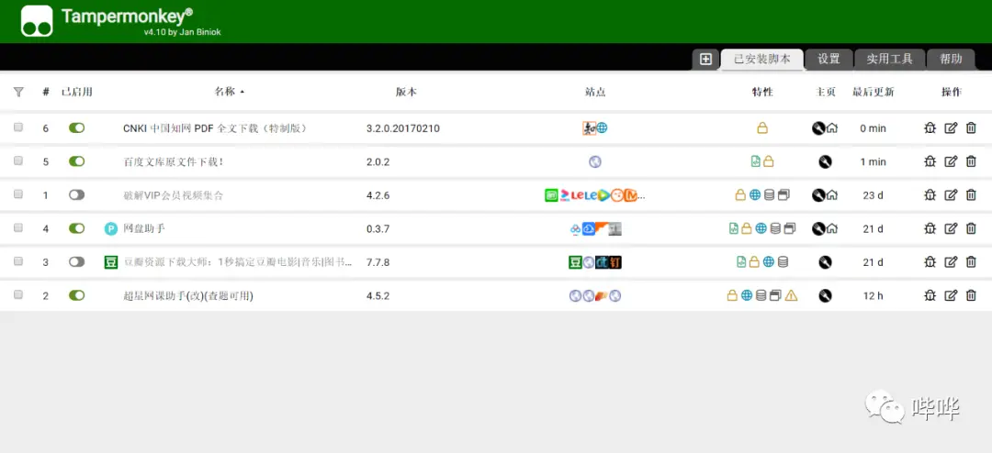Image resolution: width=992 pixels, height=453 pixels.
Task: Click the warning triangle on 超星网课助手 row
Action: (791, 295)
